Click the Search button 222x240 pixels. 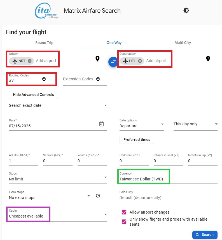click(x=205, y=235)
